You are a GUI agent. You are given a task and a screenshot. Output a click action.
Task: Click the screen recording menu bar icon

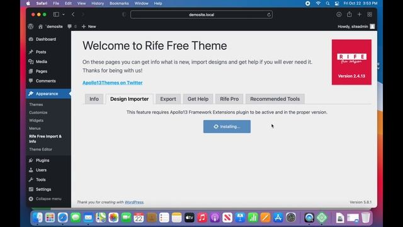pos(308,3)
